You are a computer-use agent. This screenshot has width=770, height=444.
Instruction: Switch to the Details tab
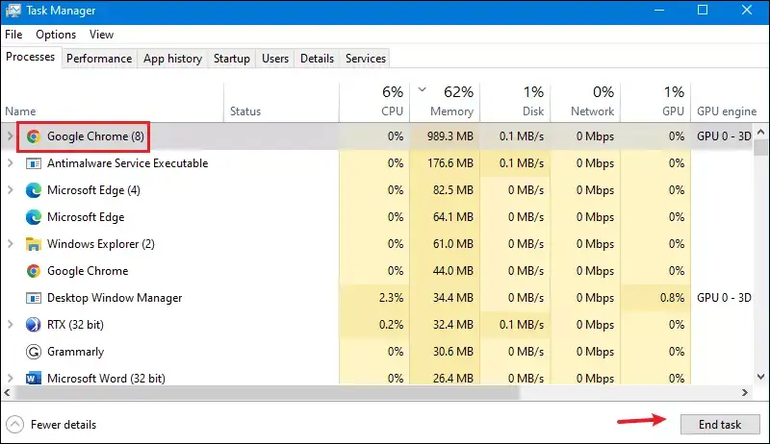[318, 59]
